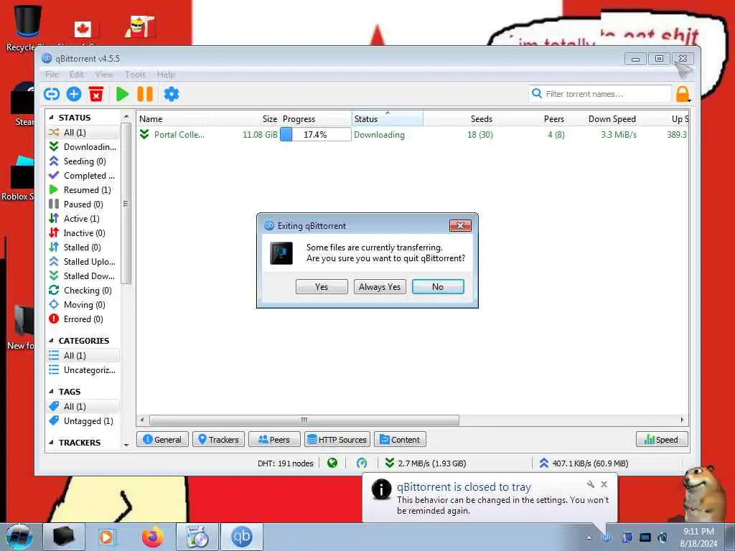Select the Completed status filter

[x=83, y=176]
